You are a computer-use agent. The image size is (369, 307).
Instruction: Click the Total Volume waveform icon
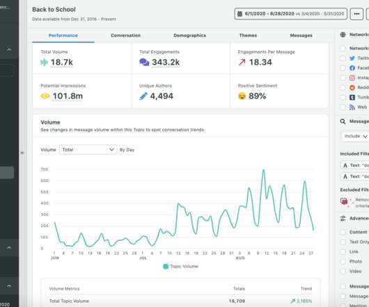tap(44, 63)
